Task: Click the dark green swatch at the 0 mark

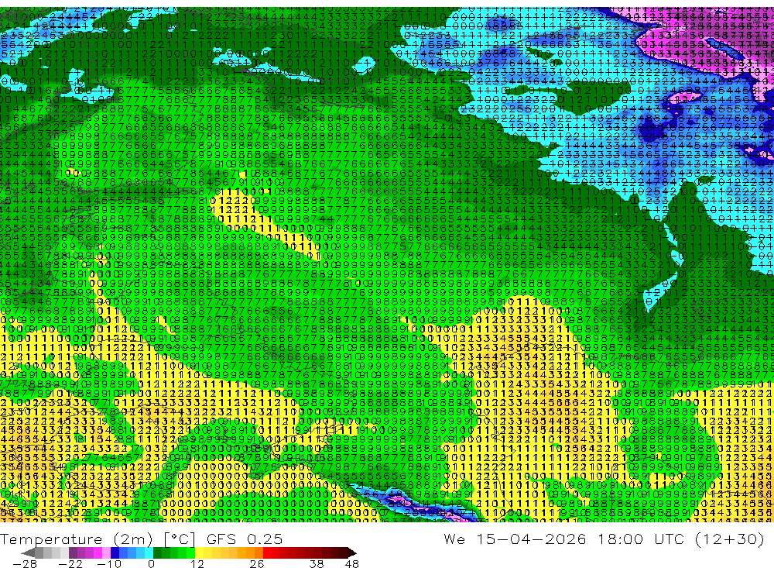Action: coord(157,553)
